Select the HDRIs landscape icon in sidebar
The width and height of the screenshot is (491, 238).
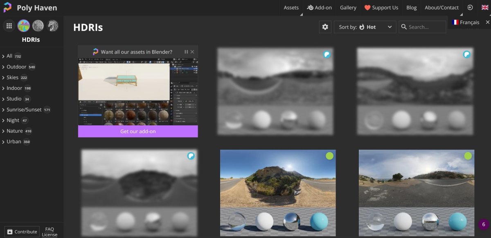[24, 26]
